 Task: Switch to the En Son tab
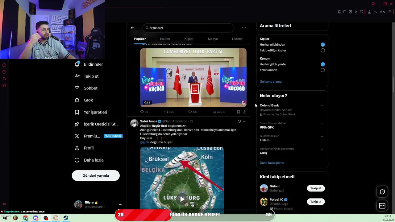click(165, 39)
